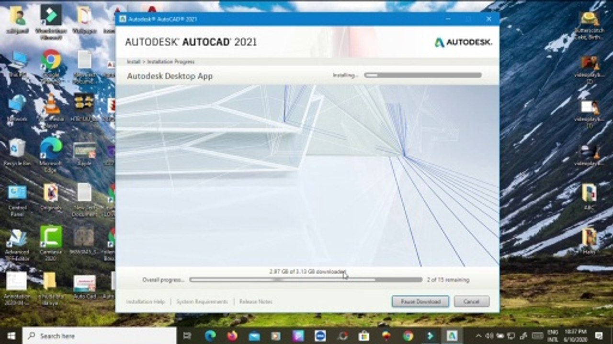Open Google Chrome desktop shortcut
Viewport: 613px width, 344px height.
51,64
